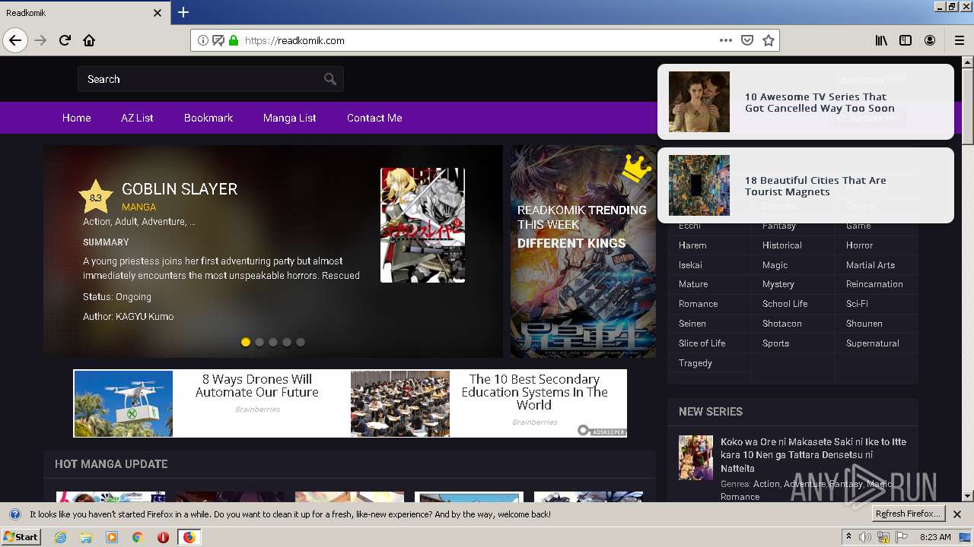Image resolution: width=974 pixels, height=547 pixels.
Task: Select the Horror genre
Action: (860, 245)
